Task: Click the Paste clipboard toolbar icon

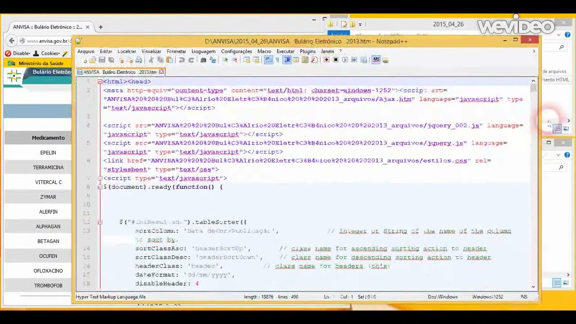Action: (169, 60)
